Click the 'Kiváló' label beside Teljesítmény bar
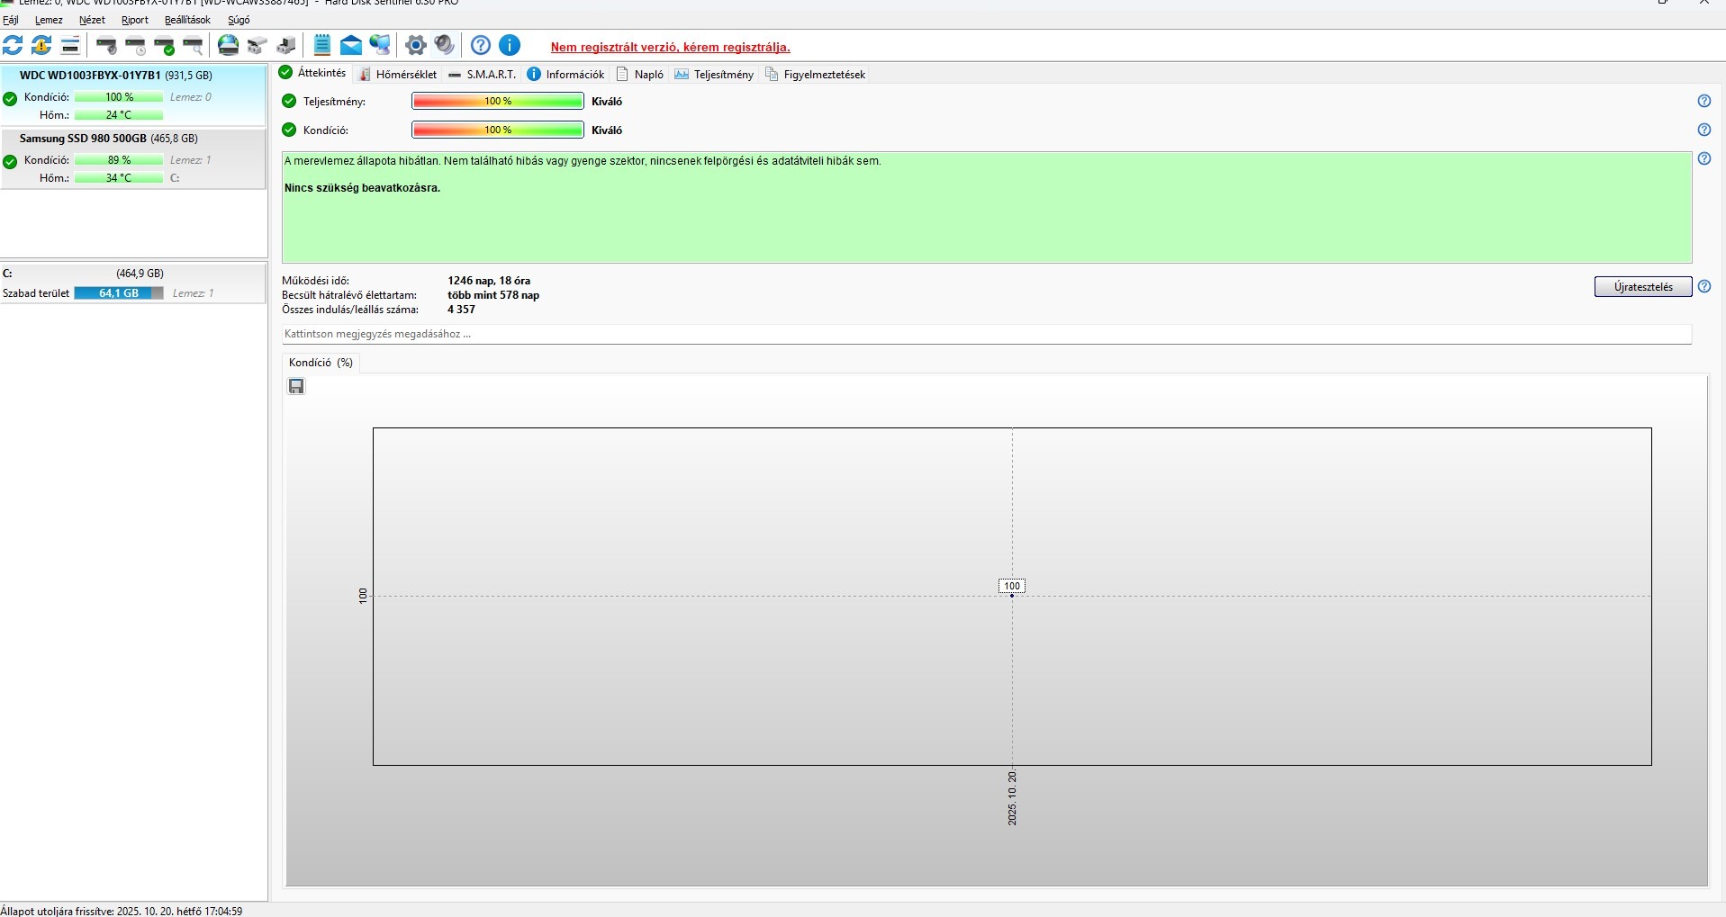Viewport: 1726px width, 917px height. [x=607, y=102]
